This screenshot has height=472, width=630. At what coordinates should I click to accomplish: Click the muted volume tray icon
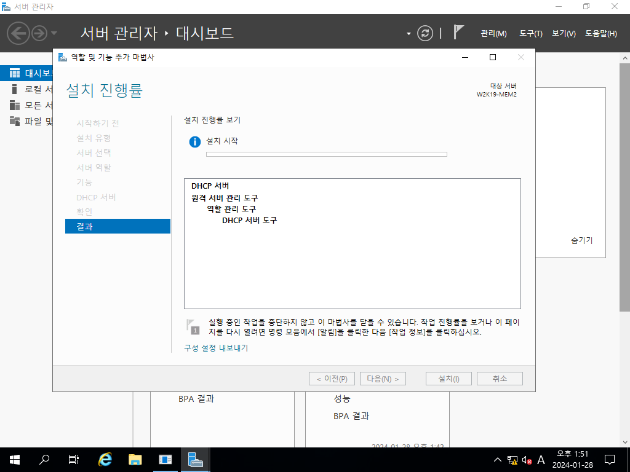[527, 460]
